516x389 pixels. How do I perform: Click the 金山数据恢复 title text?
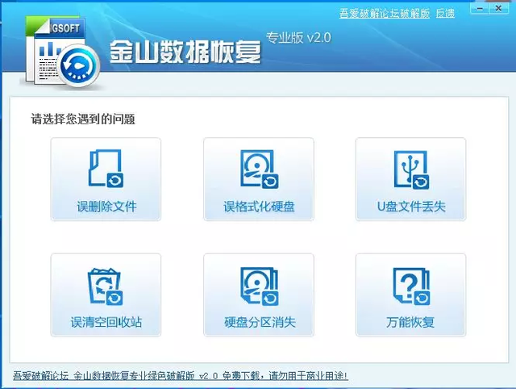tap(185, 52)
